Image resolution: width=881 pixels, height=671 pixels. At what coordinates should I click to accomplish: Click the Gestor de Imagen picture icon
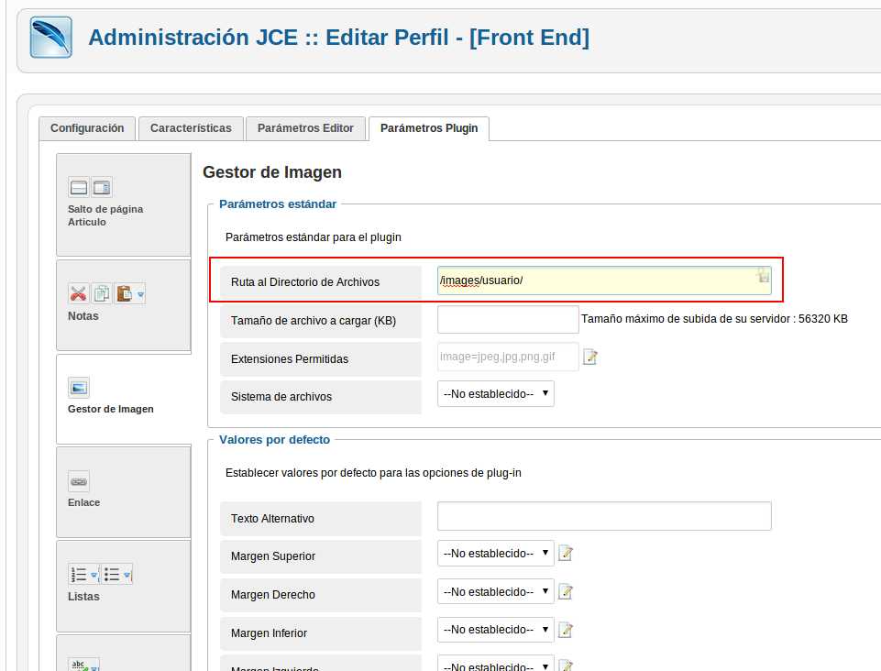(x=79, y=387)
